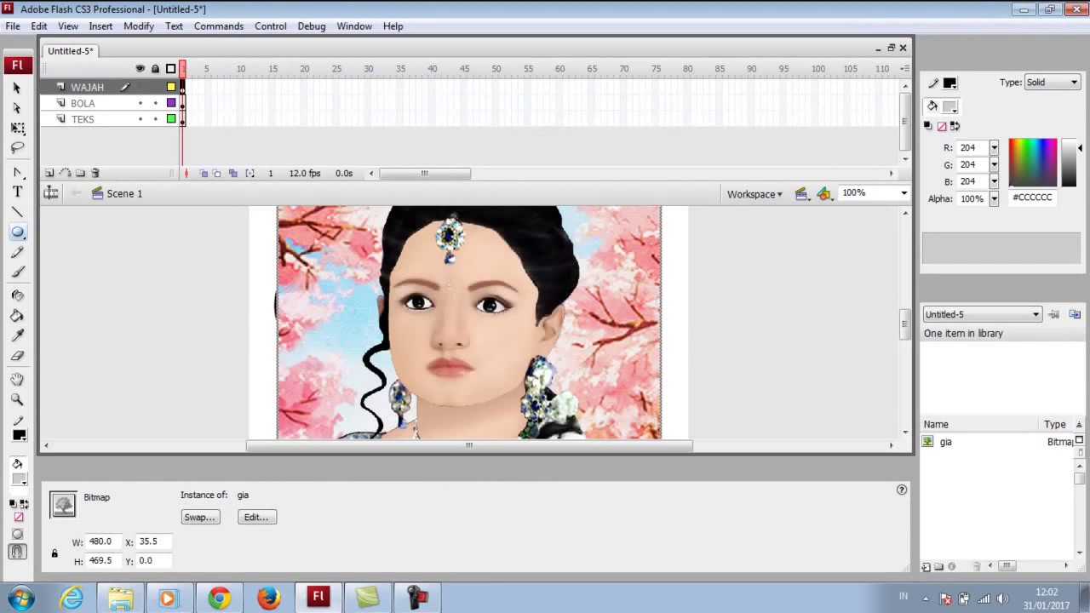Click the Swap Colors icon in Color panel

(955, 126)
